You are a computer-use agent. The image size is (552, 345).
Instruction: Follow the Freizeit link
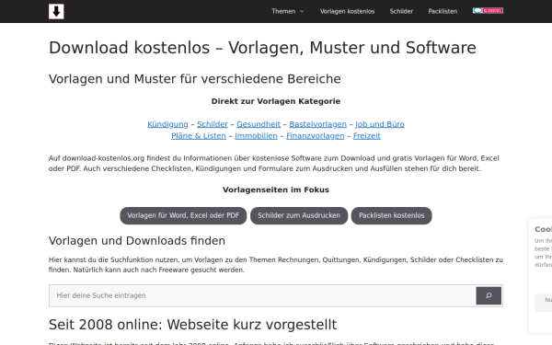(x=367, y=136)
